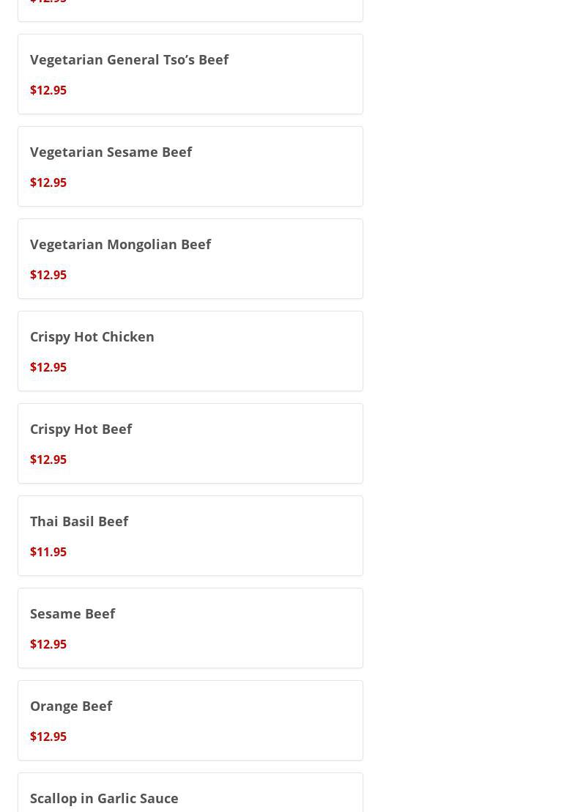Open Scallop in Garlic Sauce item
This screenshot has height=812, width=575.
(104, 798)
